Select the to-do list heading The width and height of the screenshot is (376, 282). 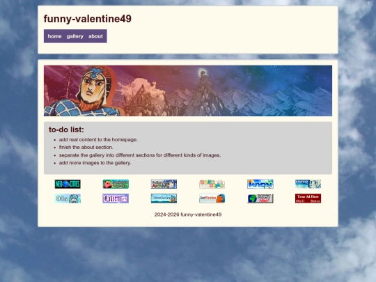pos(66,130)
